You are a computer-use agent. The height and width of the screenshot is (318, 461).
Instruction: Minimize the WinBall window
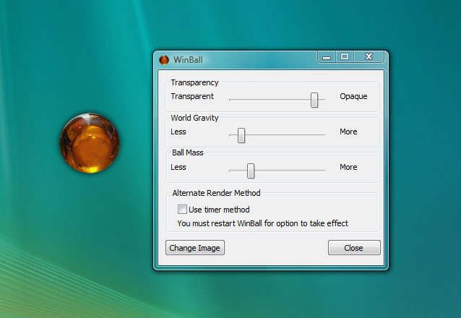coord(325,57)
